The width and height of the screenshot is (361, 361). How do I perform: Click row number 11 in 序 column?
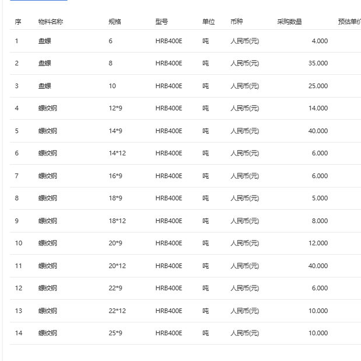click(x=19, y=266)
